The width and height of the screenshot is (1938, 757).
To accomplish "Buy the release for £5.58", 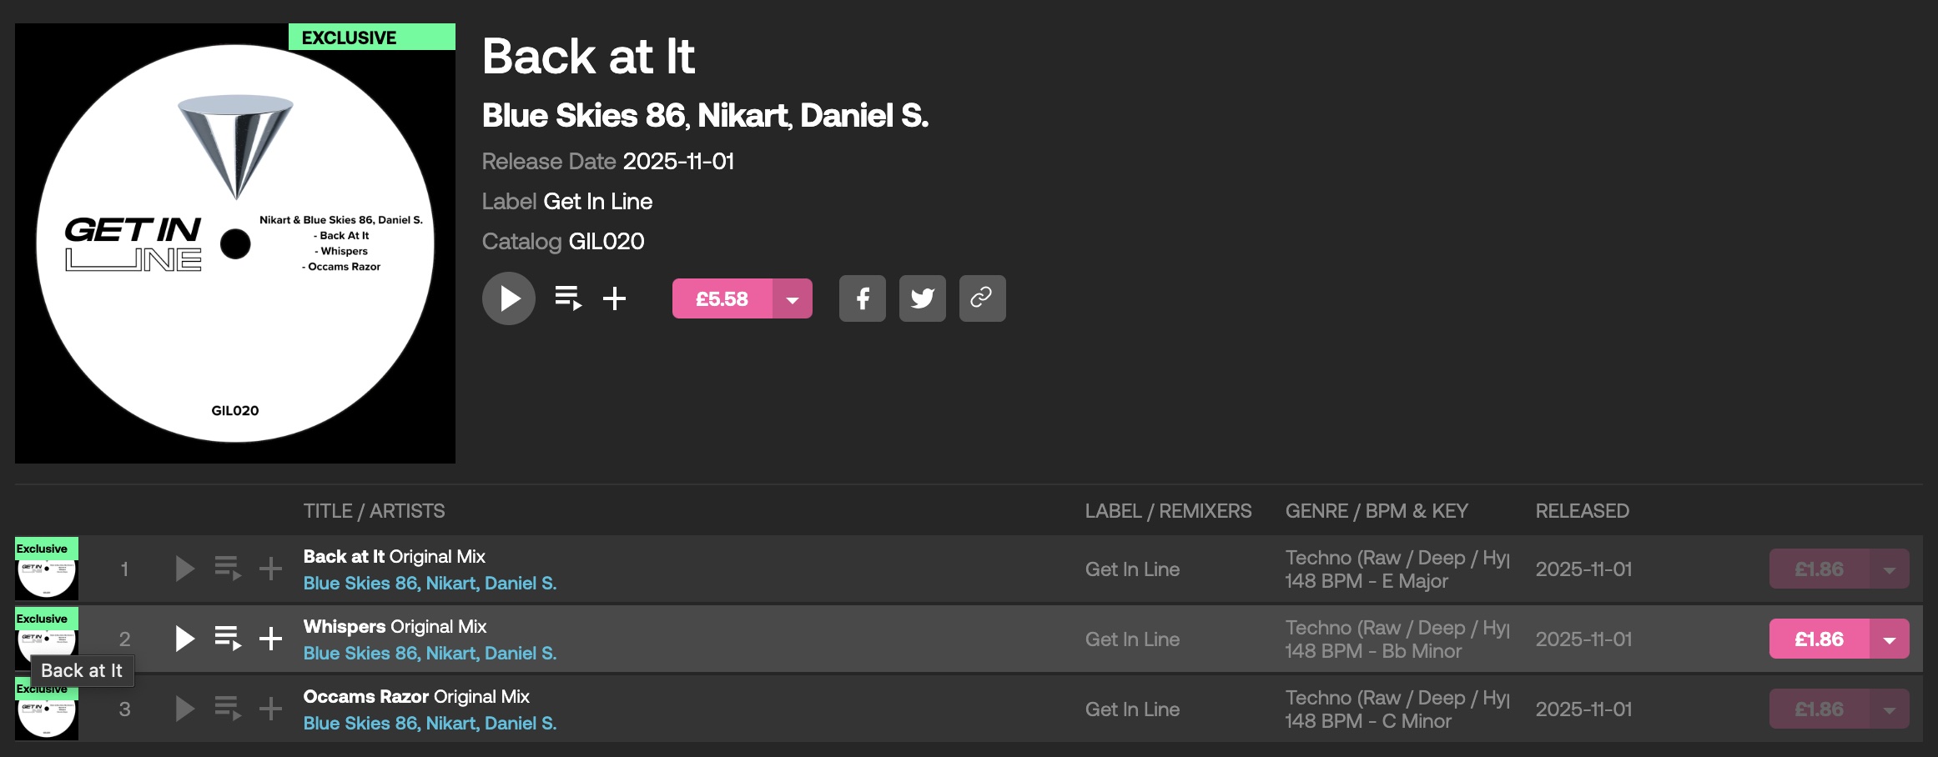I will [722, 298].
